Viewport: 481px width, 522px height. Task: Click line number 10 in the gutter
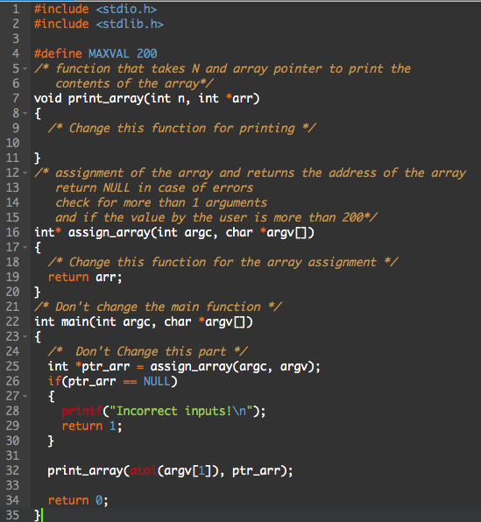click(x=12, y=143)
